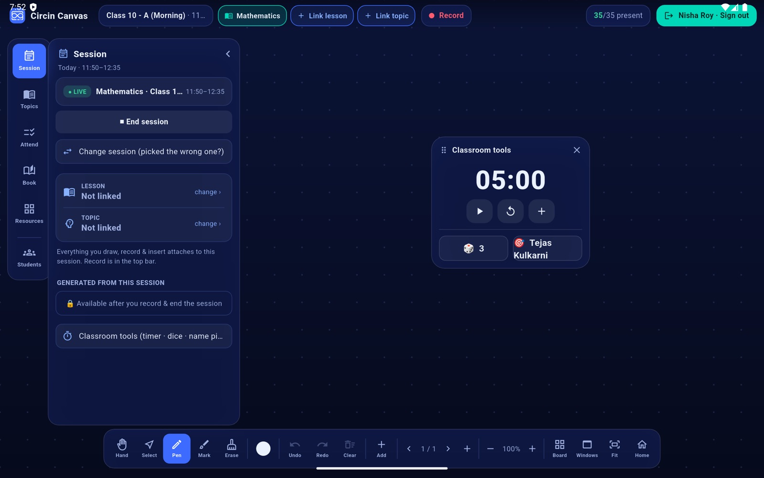Reset the classroom timer

pos(510,211)
